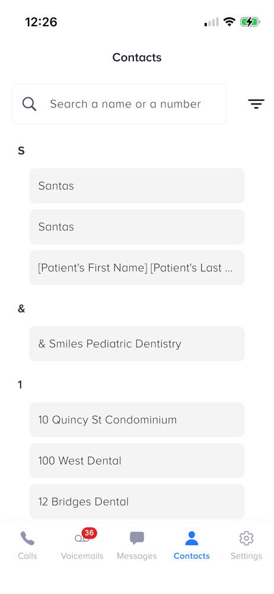Open 12 Bridges Dental contact
Viewport: 274px width, 594px height.
[137, 501]
